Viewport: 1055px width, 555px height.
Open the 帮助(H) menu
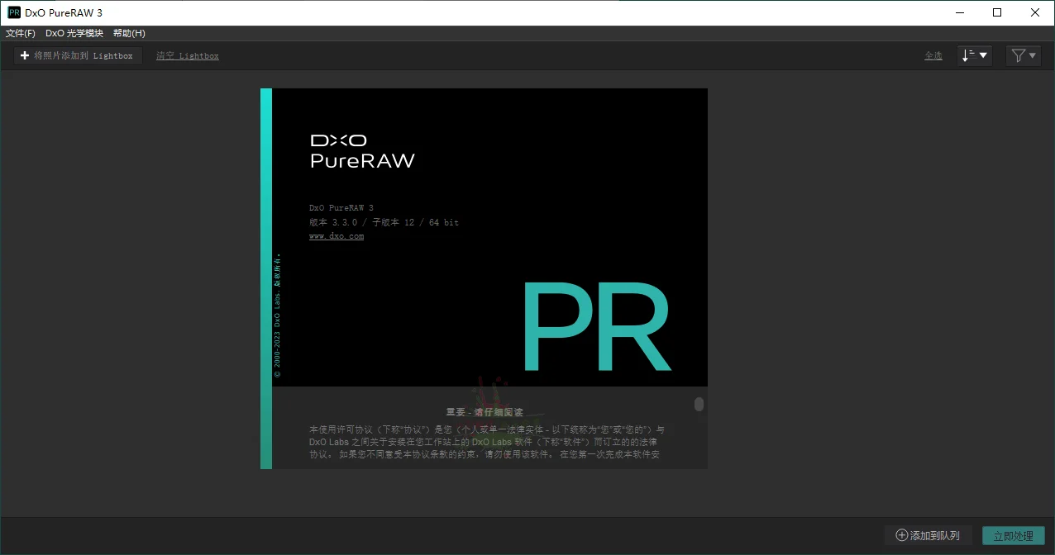129,33
